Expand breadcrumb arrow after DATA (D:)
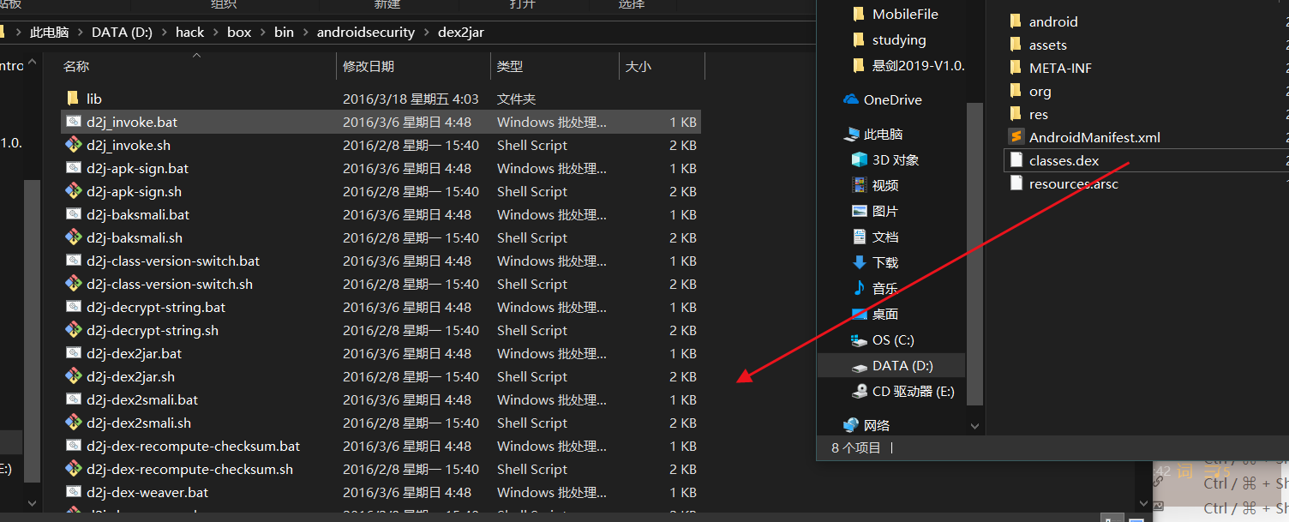The width and height of the screenshot is (1289, 522). [x=164, y=32]
